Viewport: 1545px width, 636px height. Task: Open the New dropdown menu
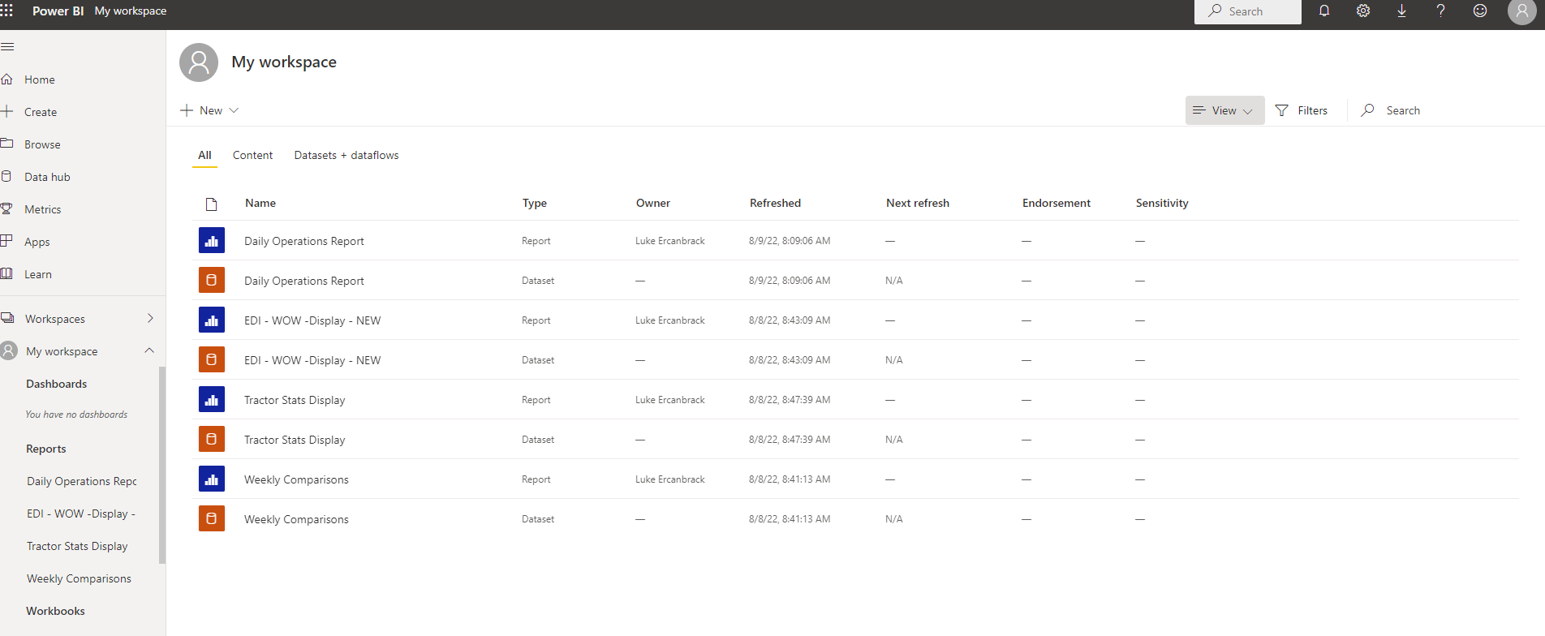[209, 110]
